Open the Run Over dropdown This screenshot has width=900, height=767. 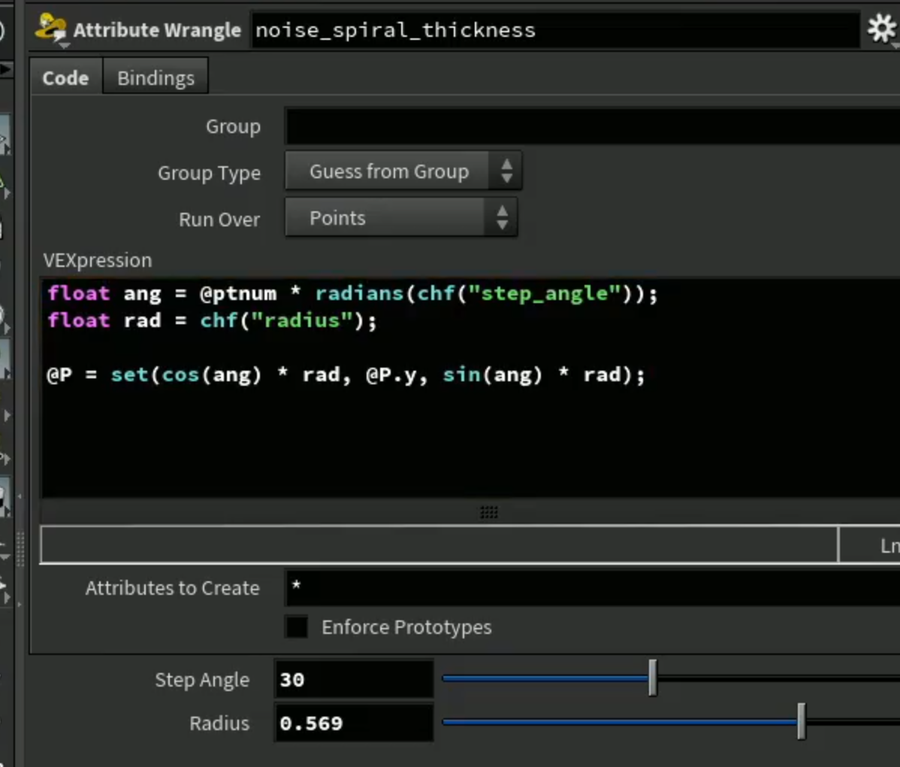pyautogui.click(x=401, y=218)
